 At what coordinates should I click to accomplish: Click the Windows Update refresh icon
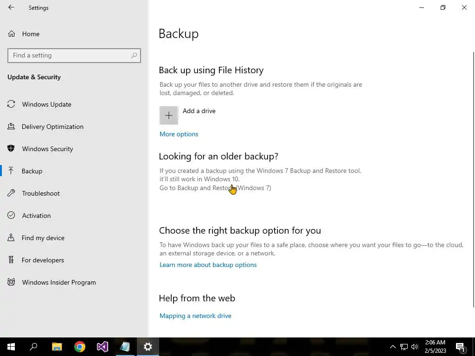pyautogui.click(x=11, y=104)
